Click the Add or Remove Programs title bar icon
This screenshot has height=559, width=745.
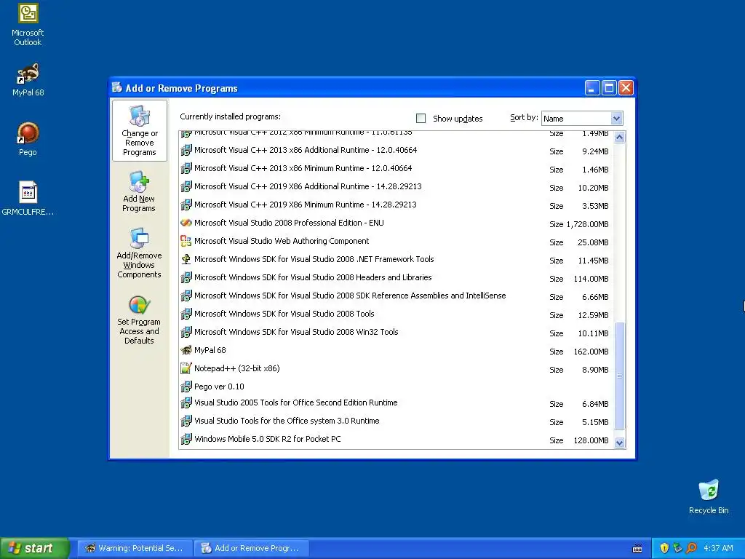click(117, 88)
